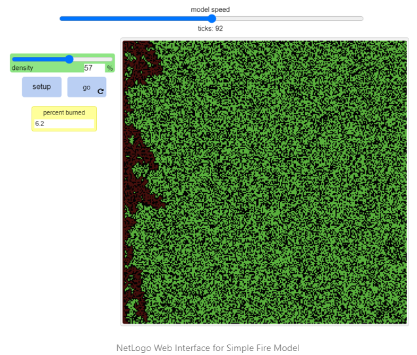
Task: Click the 'percent burned' monitor title
Action: click(x=64, y=112)
